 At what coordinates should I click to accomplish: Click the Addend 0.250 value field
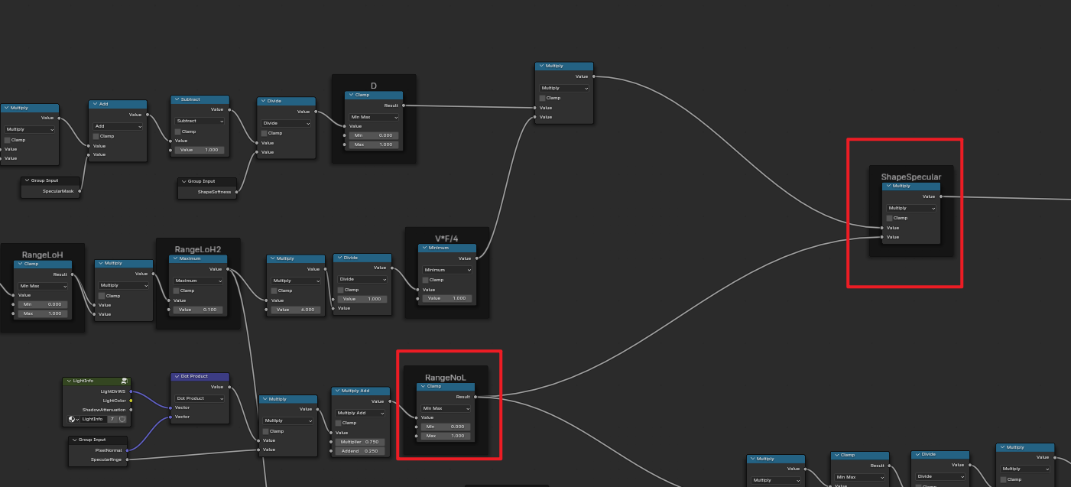(362, 451)
